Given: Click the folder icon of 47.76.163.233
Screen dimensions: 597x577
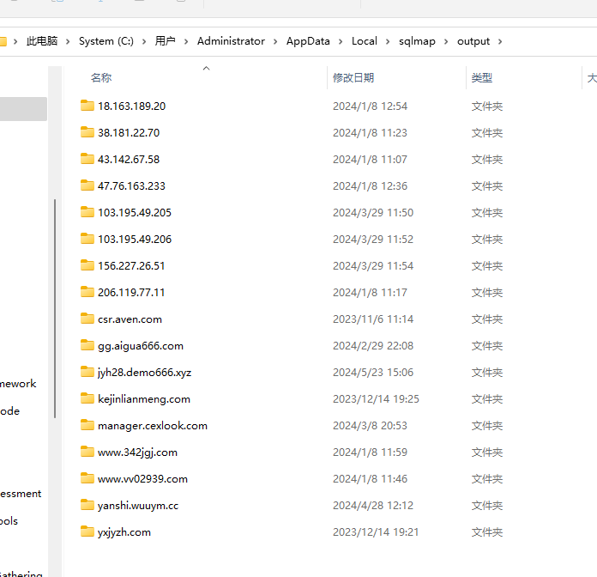Looking at the screenshot, I should (x=87, y=185).
